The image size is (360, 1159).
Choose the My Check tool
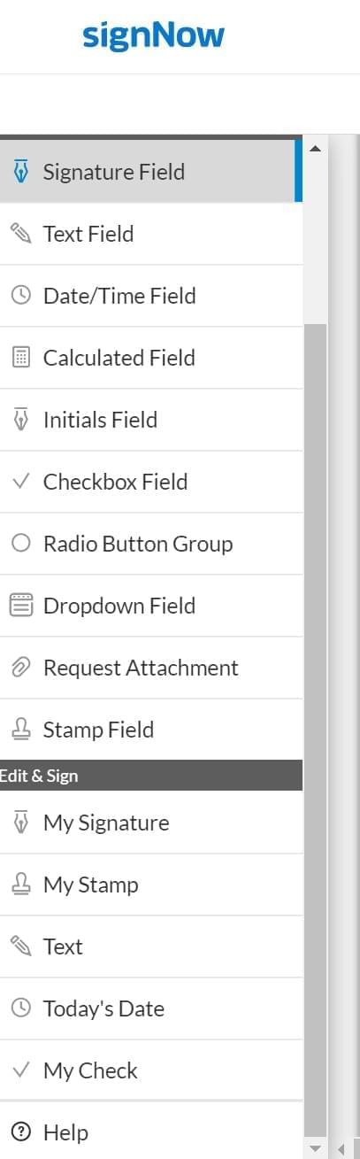pos(151,1070)
